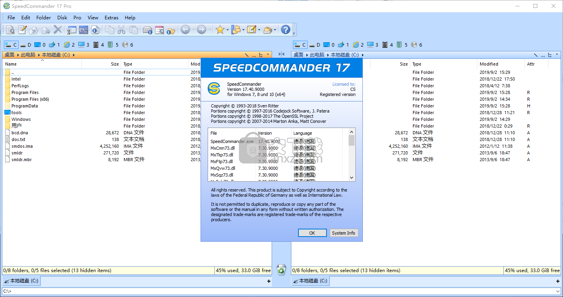Open the View menu
Screen dimensions: 563x297
click(x=93, y=17)
